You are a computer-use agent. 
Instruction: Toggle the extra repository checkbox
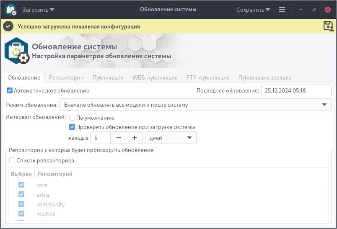[21, 194]
